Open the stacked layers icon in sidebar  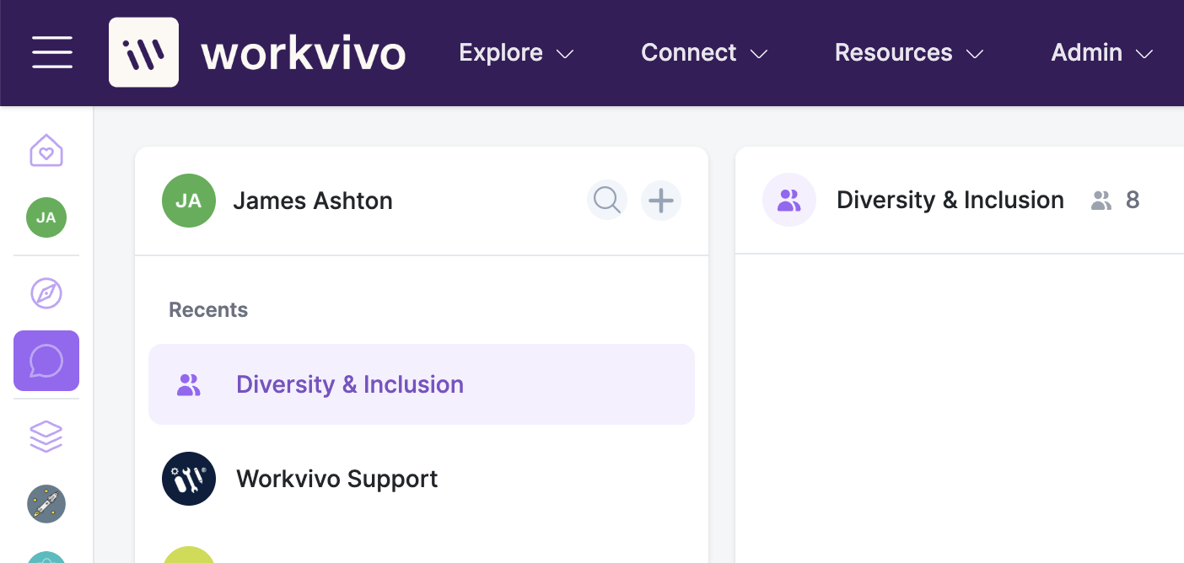(x=46, y=437)
